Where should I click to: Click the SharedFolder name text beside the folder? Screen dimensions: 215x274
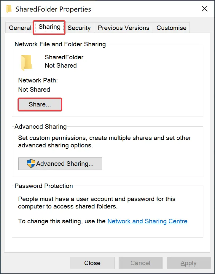click(64, 57)
